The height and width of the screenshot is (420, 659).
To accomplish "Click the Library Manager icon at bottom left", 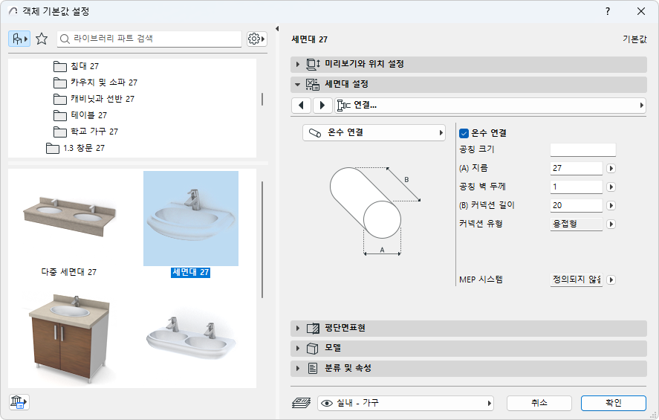I will click(19, 402).
